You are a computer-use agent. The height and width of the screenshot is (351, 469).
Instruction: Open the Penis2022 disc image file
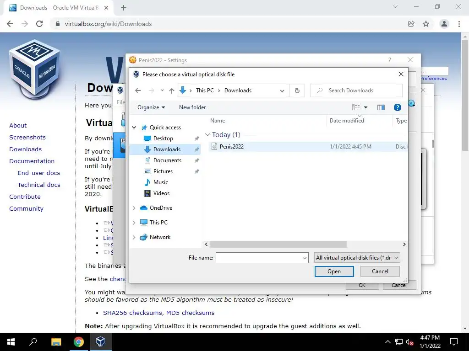click(x=231, y=147)
